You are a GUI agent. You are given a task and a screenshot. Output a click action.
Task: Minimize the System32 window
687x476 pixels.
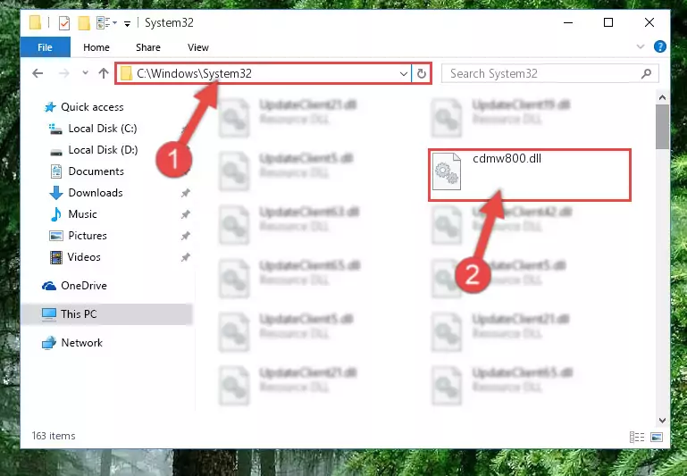point(568,22)
